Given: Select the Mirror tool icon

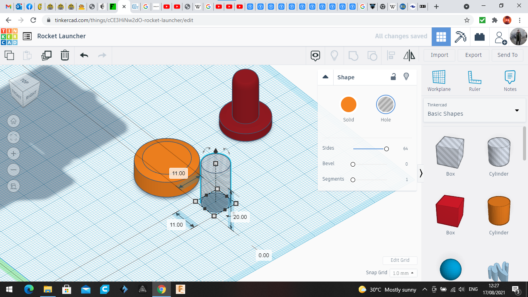Looking at the screenshot, I should (409, 55).
